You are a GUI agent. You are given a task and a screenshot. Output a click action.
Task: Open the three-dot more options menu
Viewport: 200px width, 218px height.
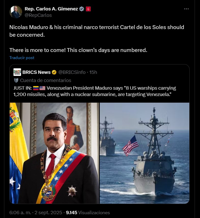tap(186, 9)
